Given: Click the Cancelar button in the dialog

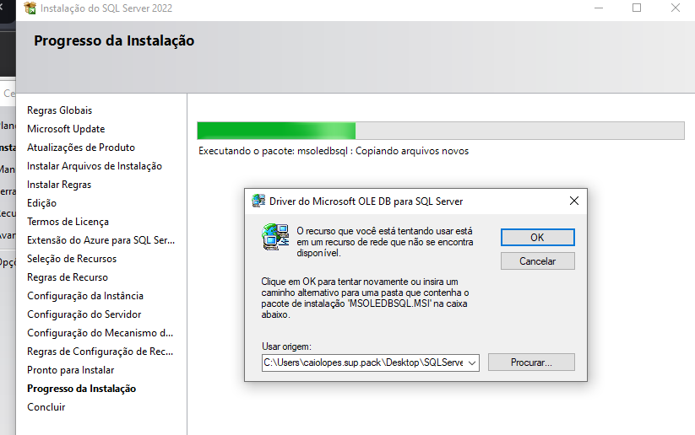Looking at the screenshot, I should [537, 261].
